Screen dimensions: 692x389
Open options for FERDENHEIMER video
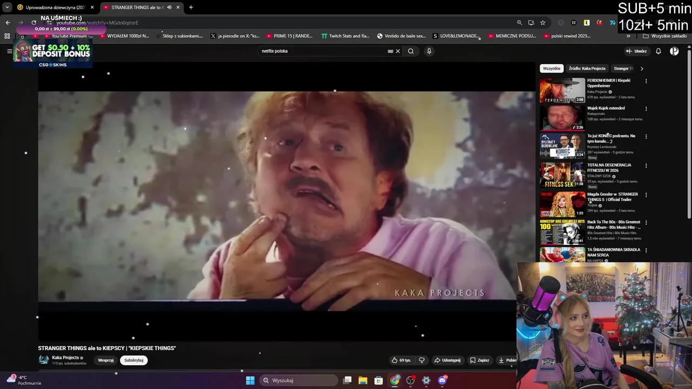point(646,81)
